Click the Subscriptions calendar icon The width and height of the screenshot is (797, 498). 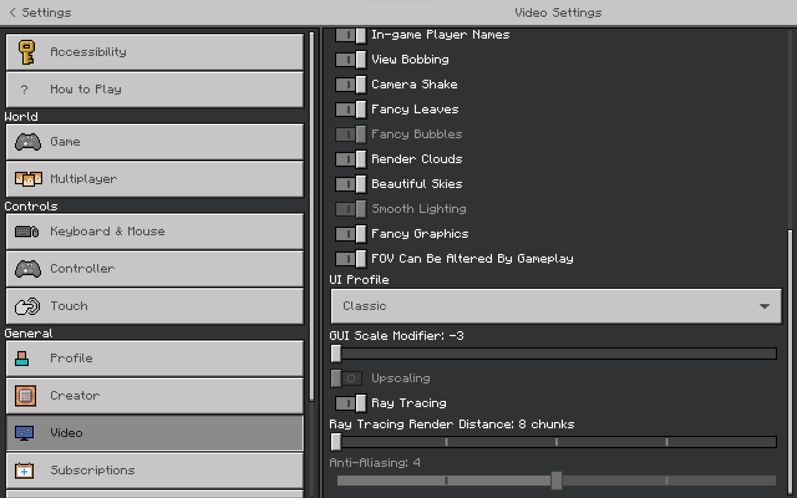pyautogui.click(x=24, y=470)
